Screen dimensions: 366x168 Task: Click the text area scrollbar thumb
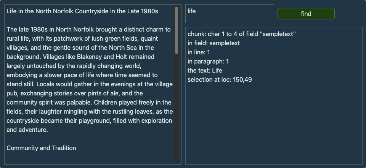click(176, 30)
